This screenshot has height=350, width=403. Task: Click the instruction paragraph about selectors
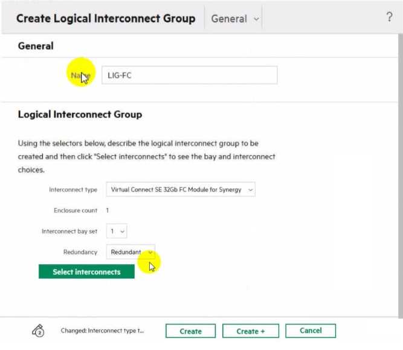147,157
